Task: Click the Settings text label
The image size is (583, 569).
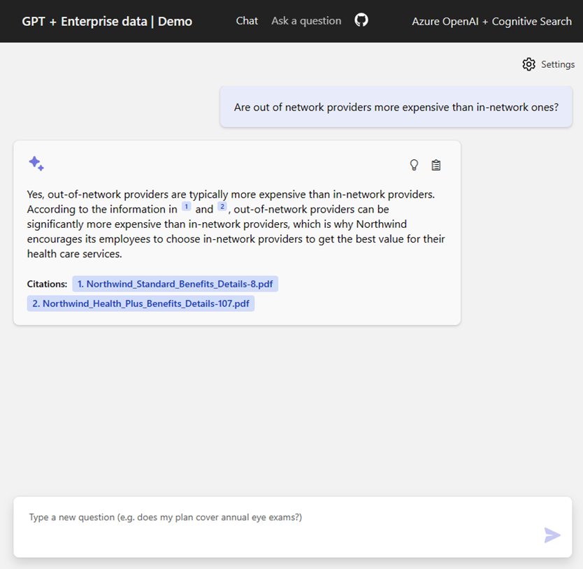Action: pos(558,64)
